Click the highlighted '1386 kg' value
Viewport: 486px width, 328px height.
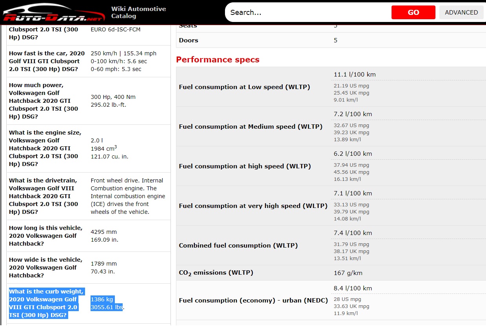[102, 299]
